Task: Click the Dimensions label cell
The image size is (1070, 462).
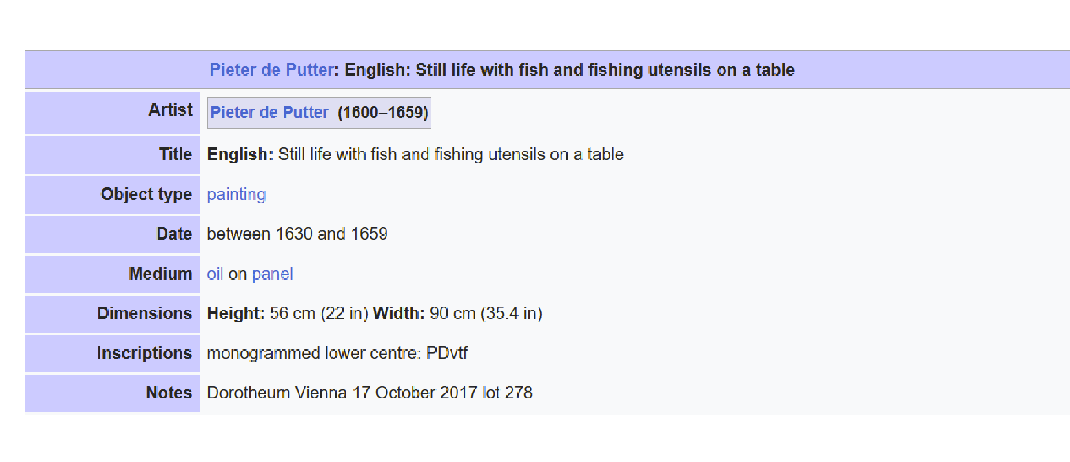Action: [x=113, y=314]
